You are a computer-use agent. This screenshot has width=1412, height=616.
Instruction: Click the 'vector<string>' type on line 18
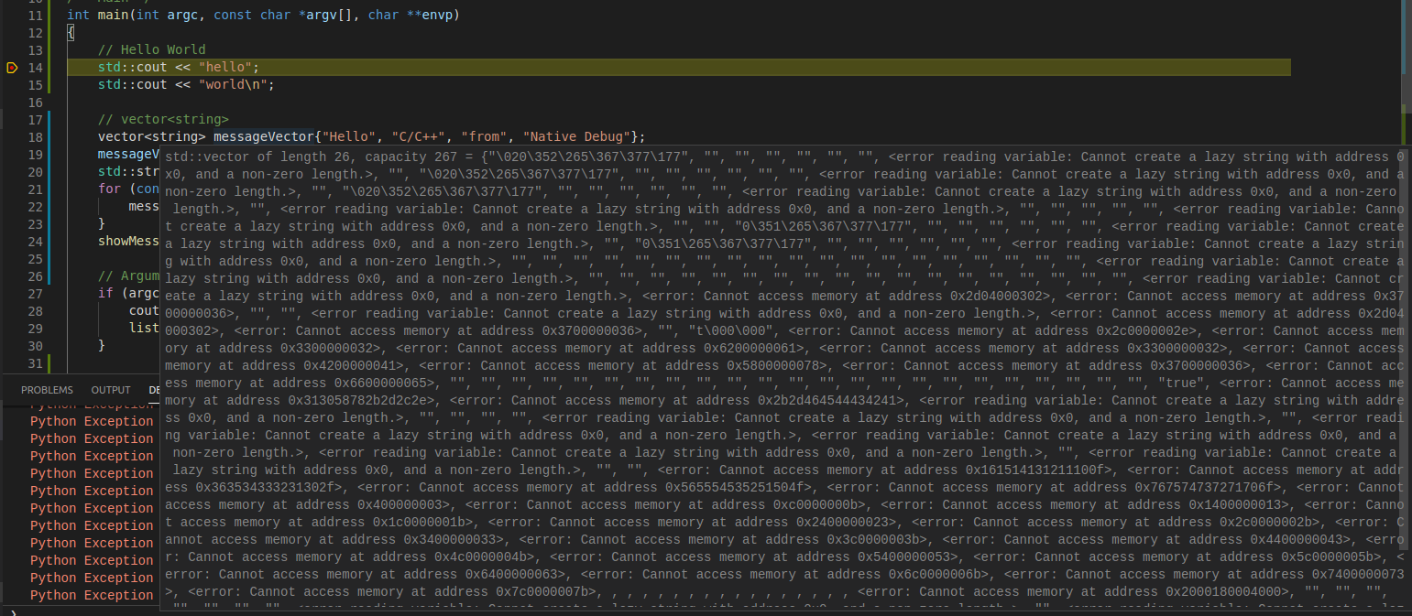click(x=152, y=137)
